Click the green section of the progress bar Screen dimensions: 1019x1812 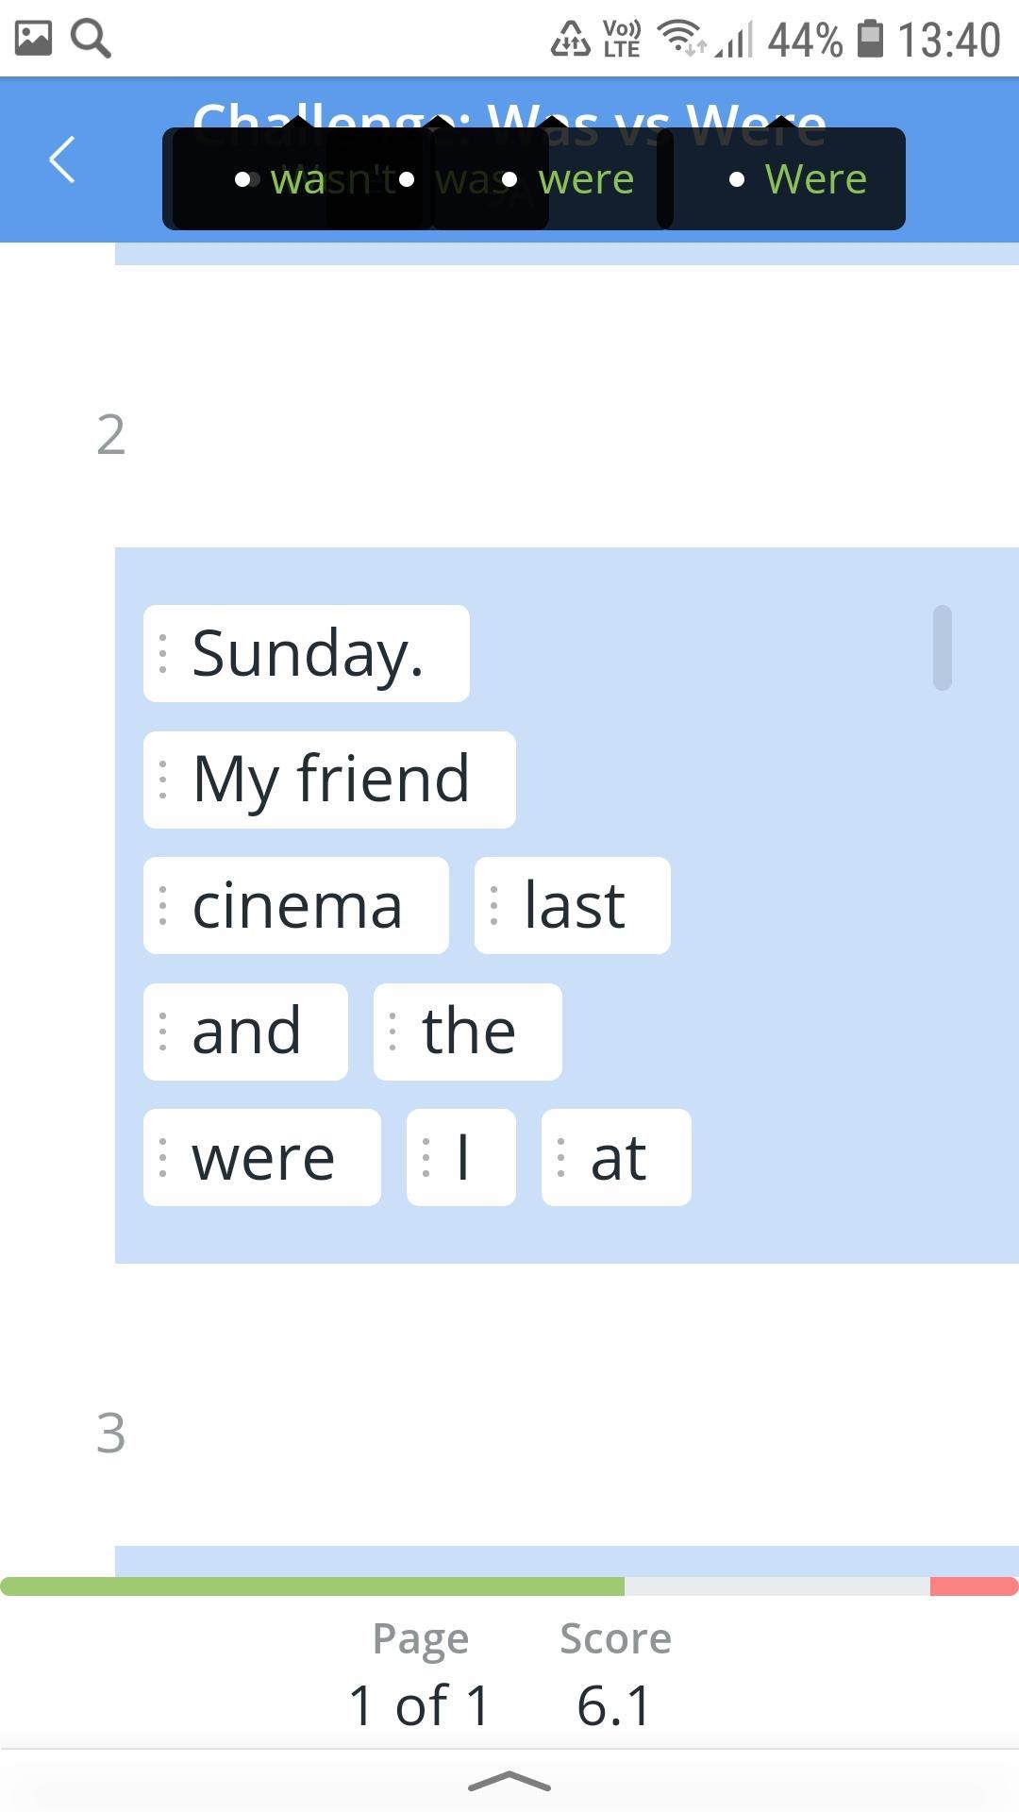point(311,1586)
